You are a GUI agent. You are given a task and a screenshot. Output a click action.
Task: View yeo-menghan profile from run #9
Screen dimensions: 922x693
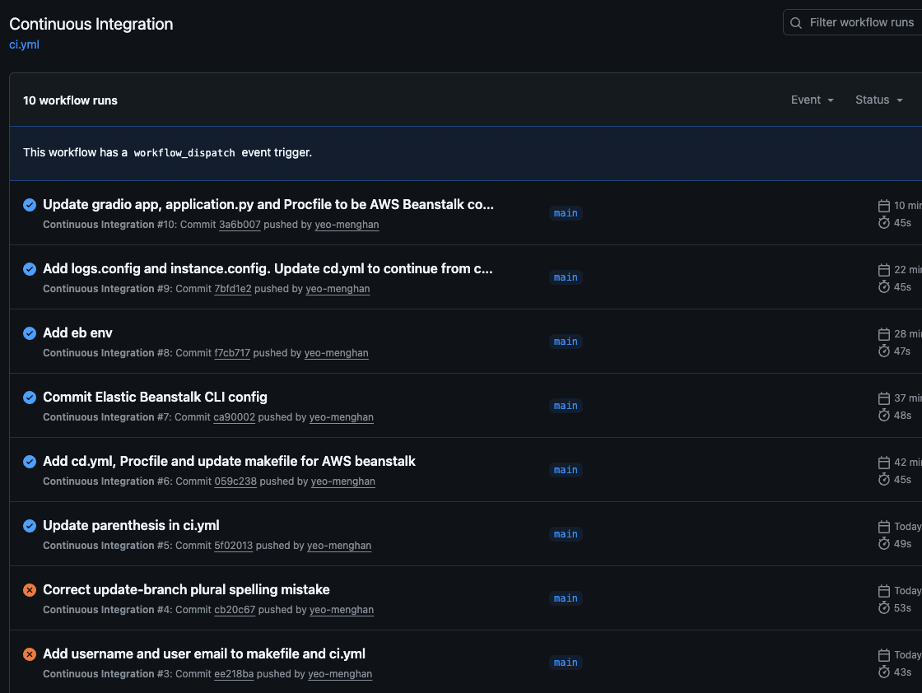pyautogui.click(x=338, y=289)
